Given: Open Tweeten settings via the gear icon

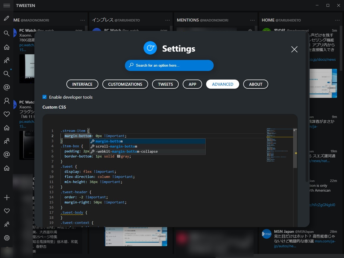Looking at the screenshot, I should click(6, 238).
